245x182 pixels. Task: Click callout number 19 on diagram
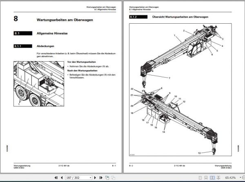(x=132, y=113)
